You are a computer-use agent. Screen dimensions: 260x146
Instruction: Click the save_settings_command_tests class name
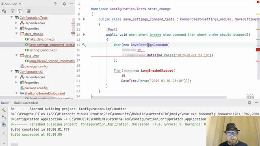tap(149, 19)
